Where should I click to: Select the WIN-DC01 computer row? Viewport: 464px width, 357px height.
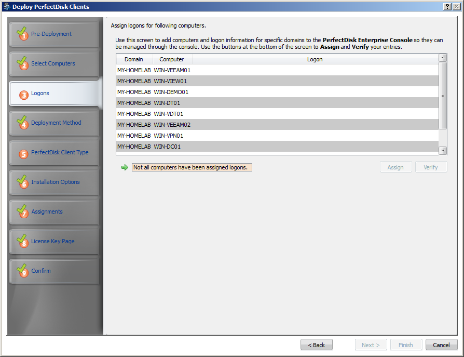pos(167,147)
